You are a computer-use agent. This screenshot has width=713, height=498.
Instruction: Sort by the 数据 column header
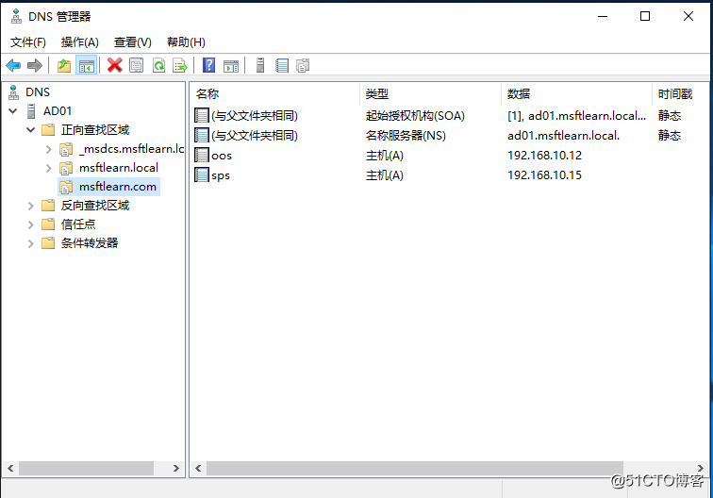[x=576, y=94]
